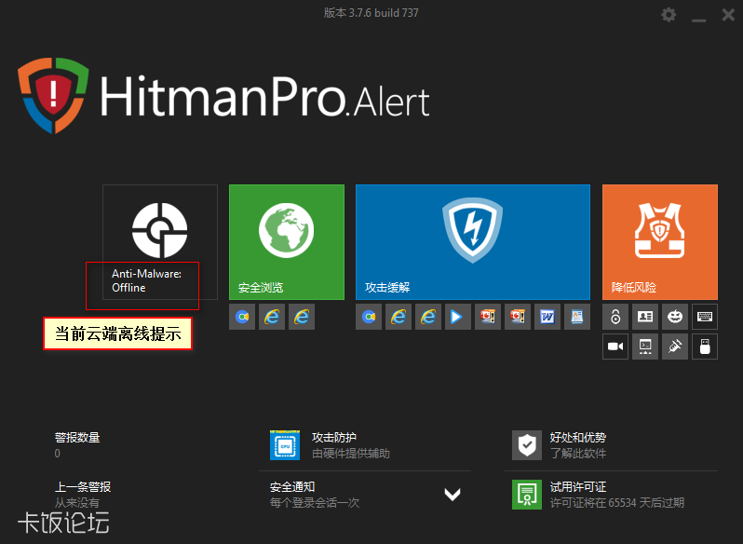
Task: Open the 降低风险 orange vest tile
Action: coord(659,240)
